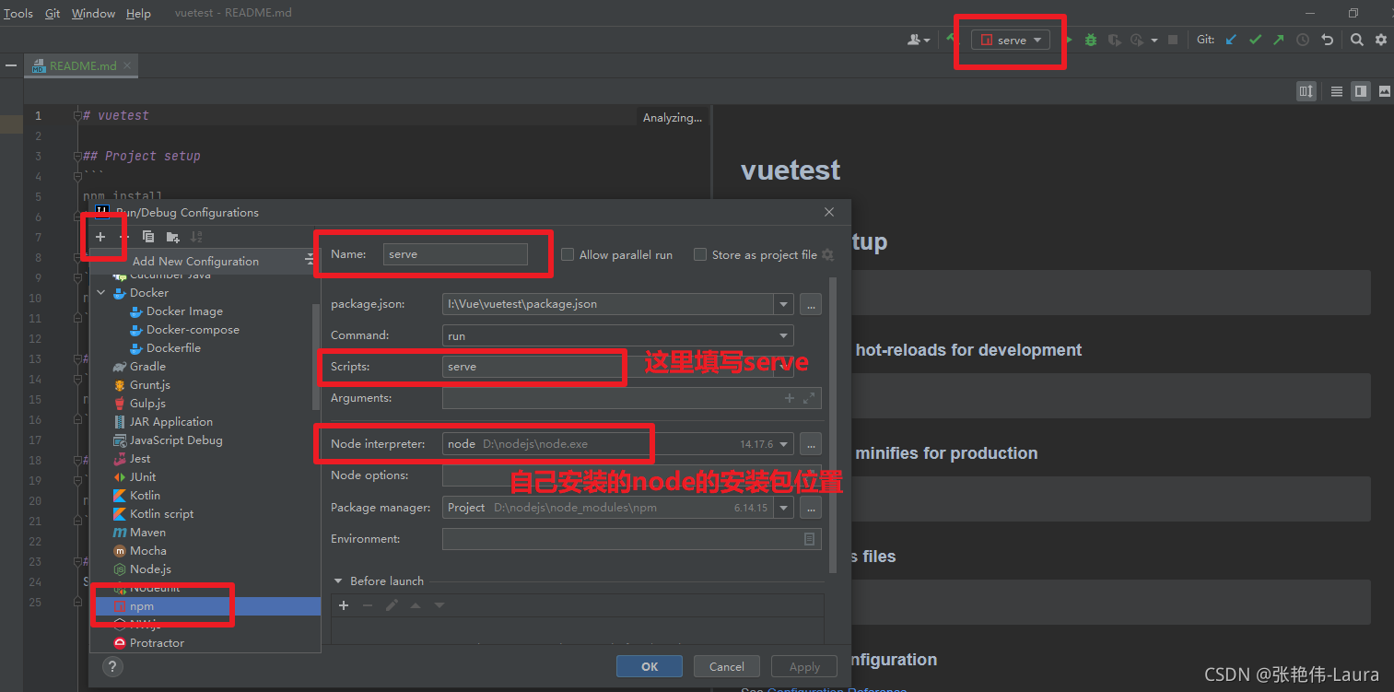
Task: Click the Store as project file gear icon
Action: (827, 254)
